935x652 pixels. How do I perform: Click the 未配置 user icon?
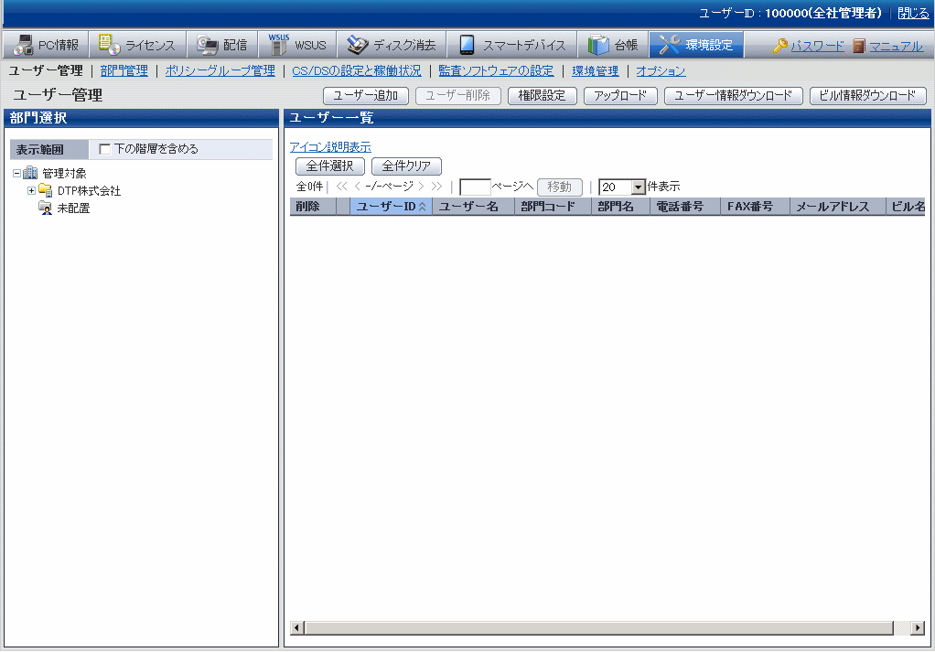[x=46, y=208]
